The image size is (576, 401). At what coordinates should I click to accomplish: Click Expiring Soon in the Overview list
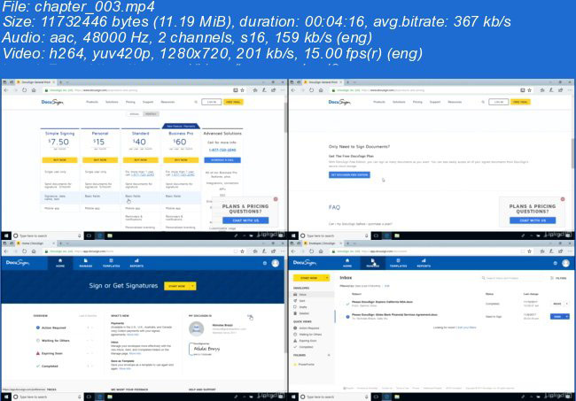pyautogui.click(x=51, y=353)
